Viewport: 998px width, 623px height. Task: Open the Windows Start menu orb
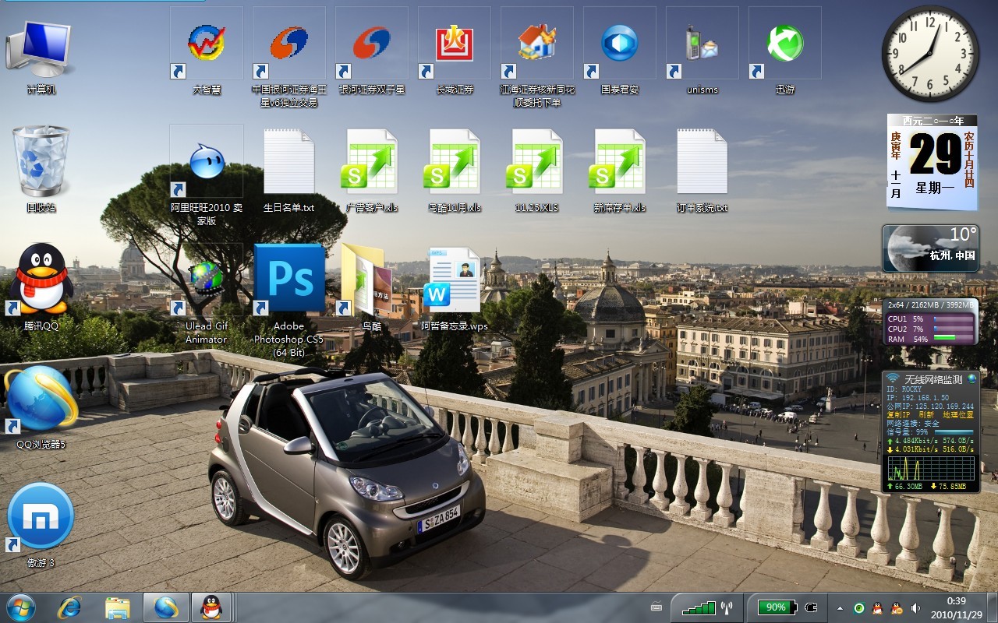point(20,606)
